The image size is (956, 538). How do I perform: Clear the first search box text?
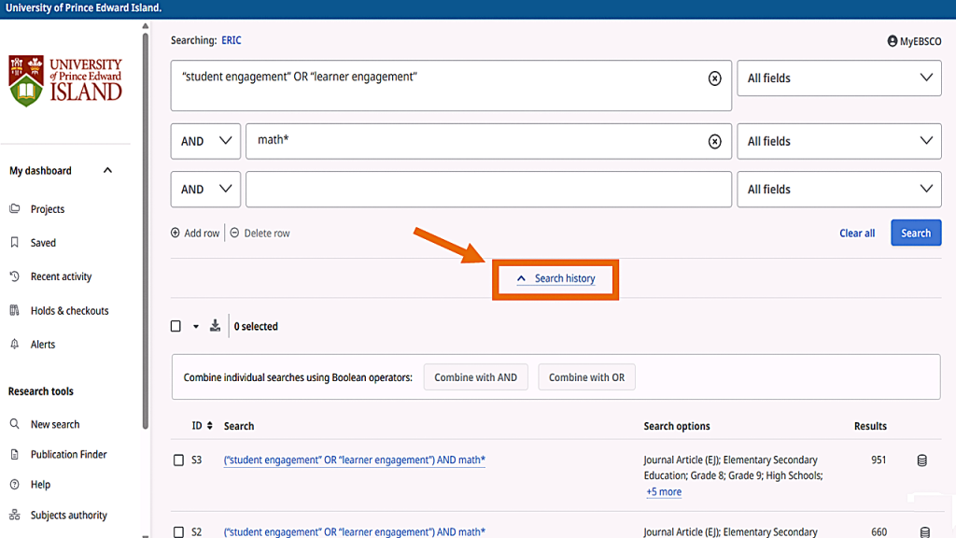714,78
